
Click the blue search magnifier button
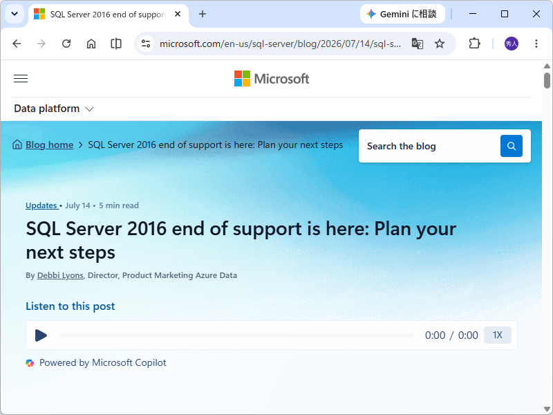coord(512,146)
